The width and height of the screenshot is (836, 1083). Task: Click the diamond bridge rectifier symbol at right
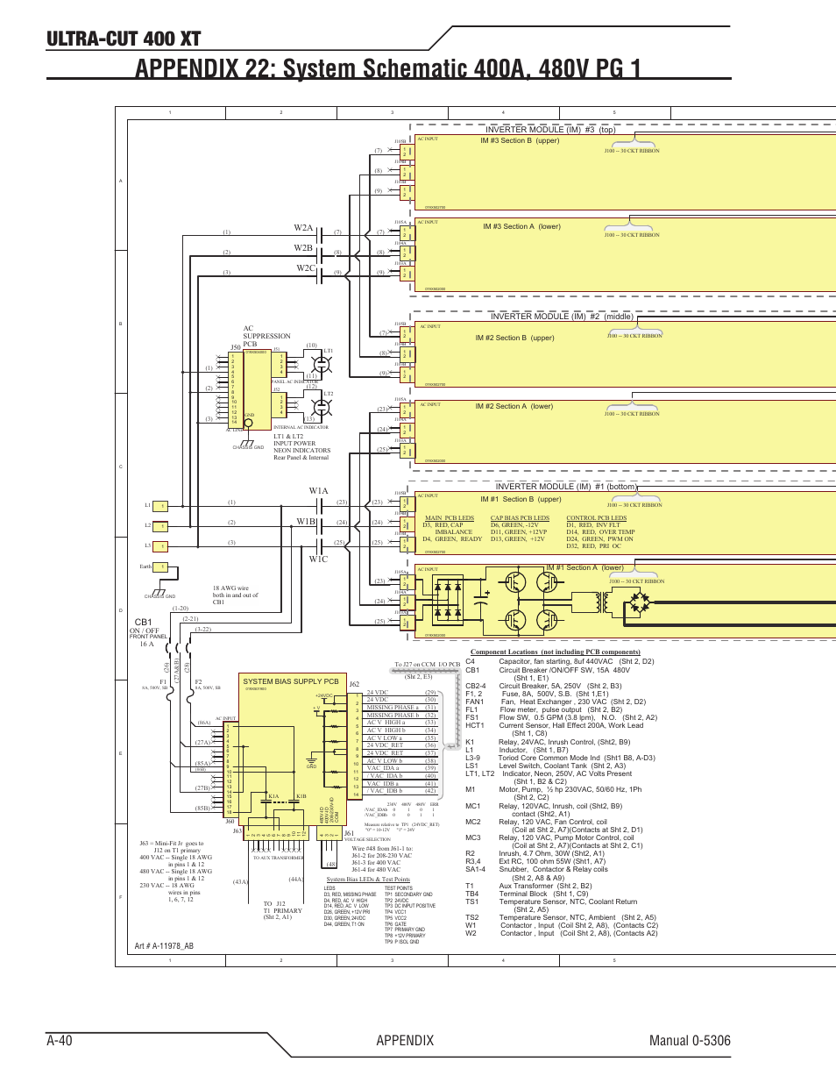641,602
